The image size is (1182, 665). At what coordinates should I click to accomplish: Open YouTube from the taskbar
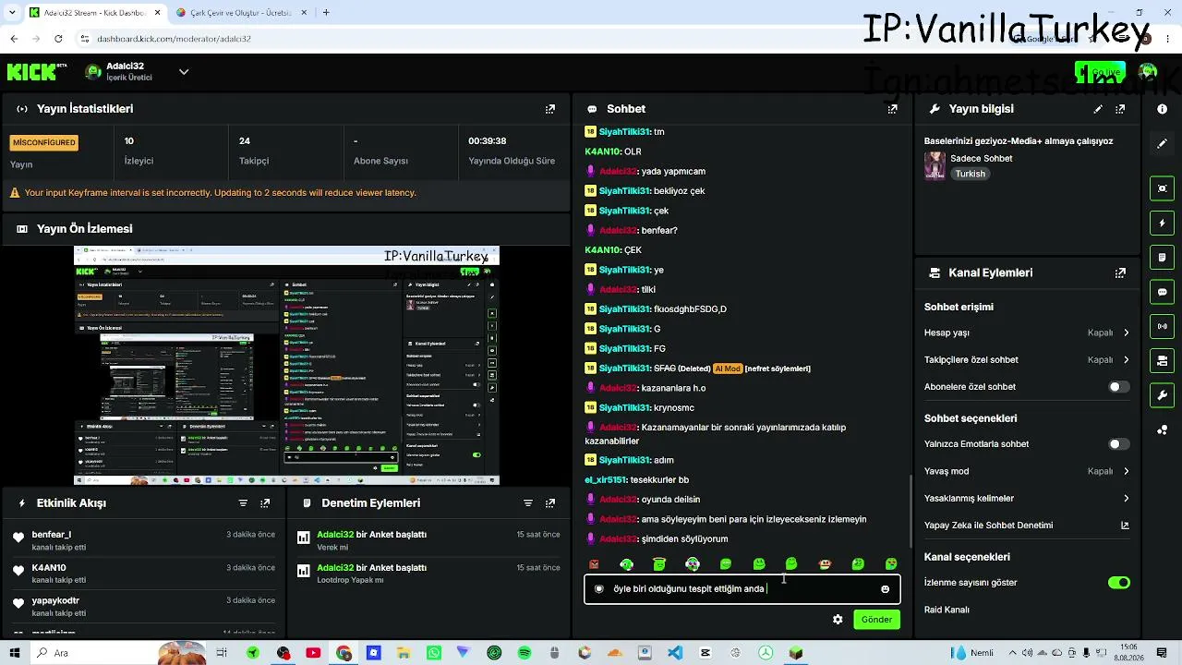(x=313, y=653)
